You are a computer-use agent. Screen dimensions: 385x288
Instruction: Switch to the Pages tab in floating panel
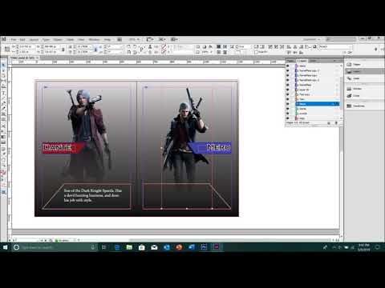point(290,61)
